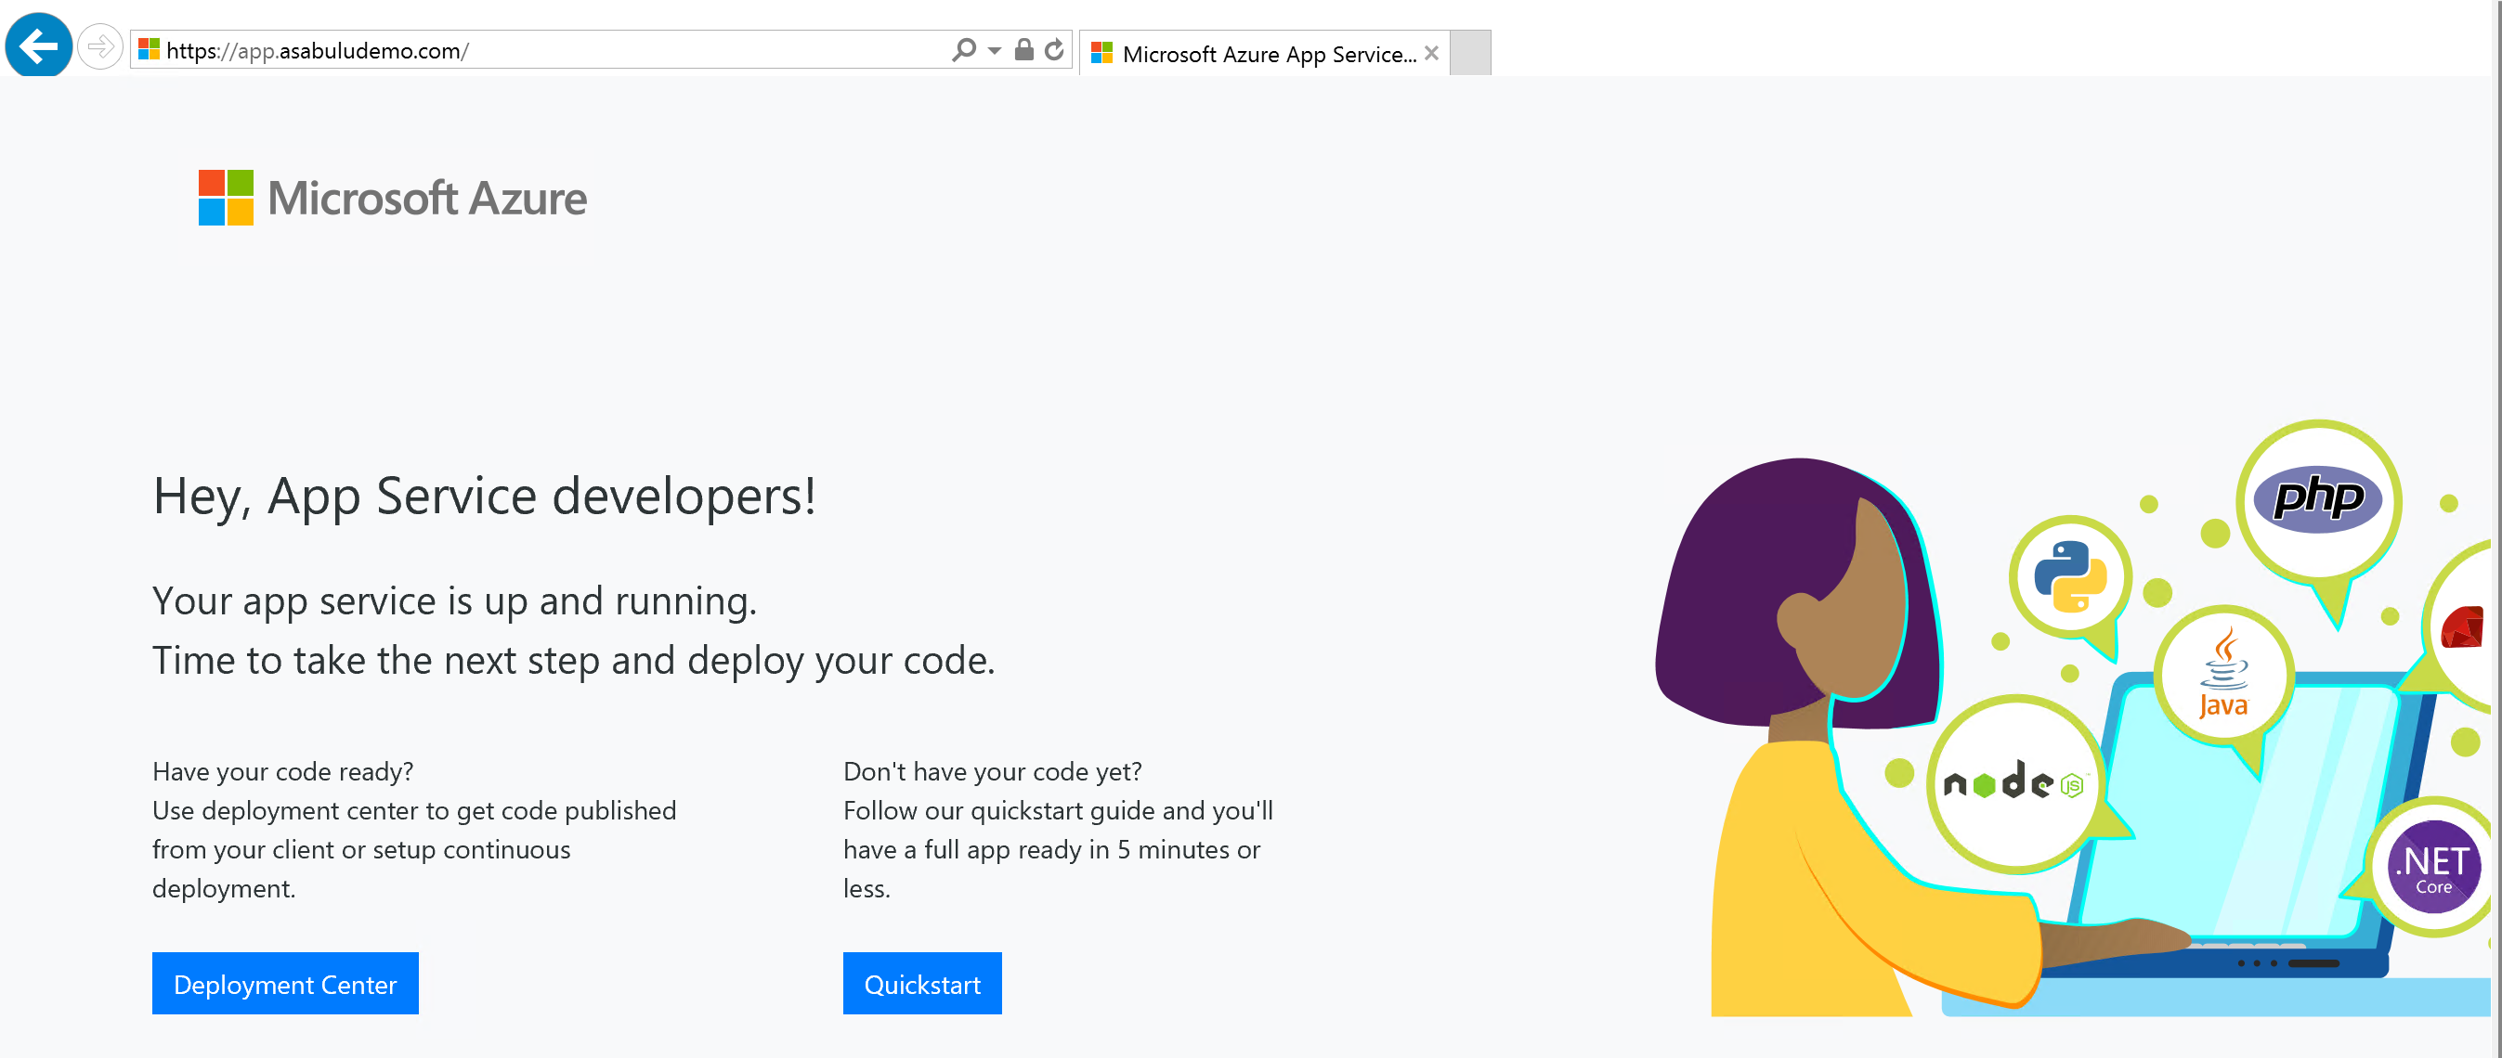Click the browser security lock icon
The width and height of the screenshot is (2502, 1058).
click(1026, 51)
